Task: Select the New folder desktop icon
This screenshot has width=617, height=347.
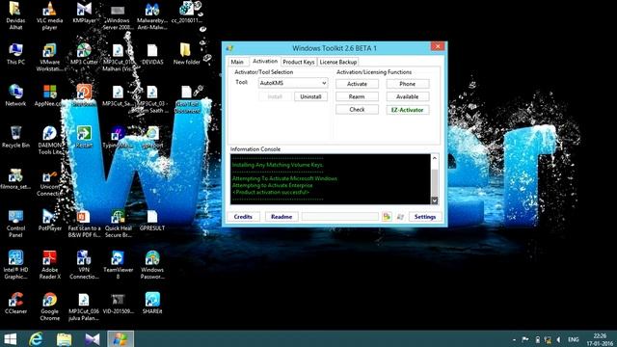Action: coord(186,54)
